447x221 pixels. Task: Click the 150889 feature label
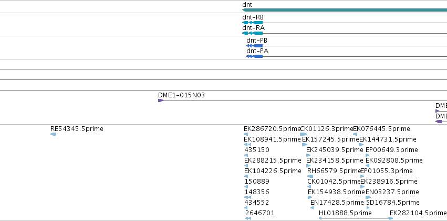257,182
